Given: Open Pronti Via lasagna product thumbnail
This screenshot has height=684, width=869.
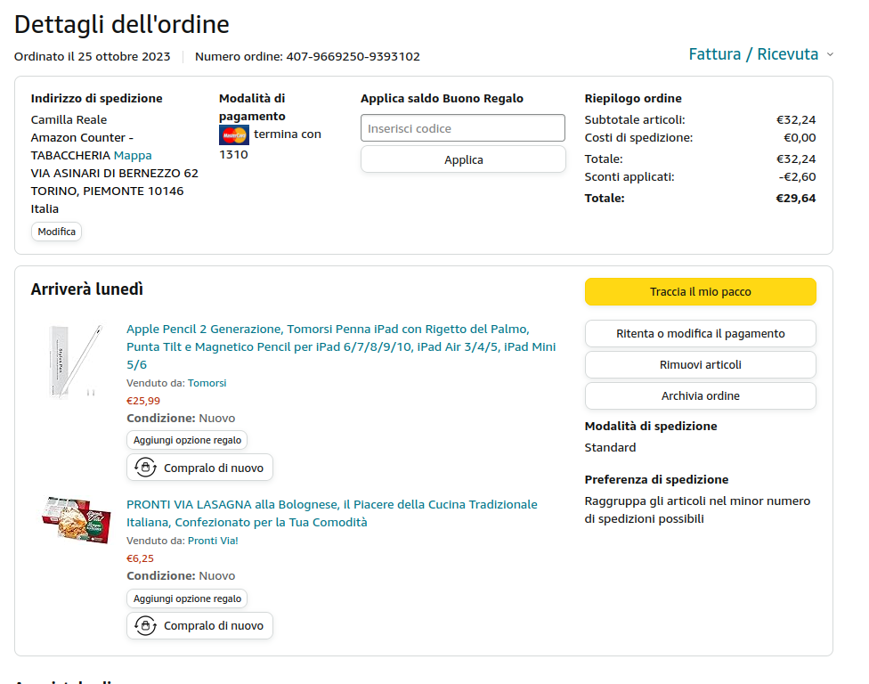Looking at the screenshot, I should tap(75, 519).
